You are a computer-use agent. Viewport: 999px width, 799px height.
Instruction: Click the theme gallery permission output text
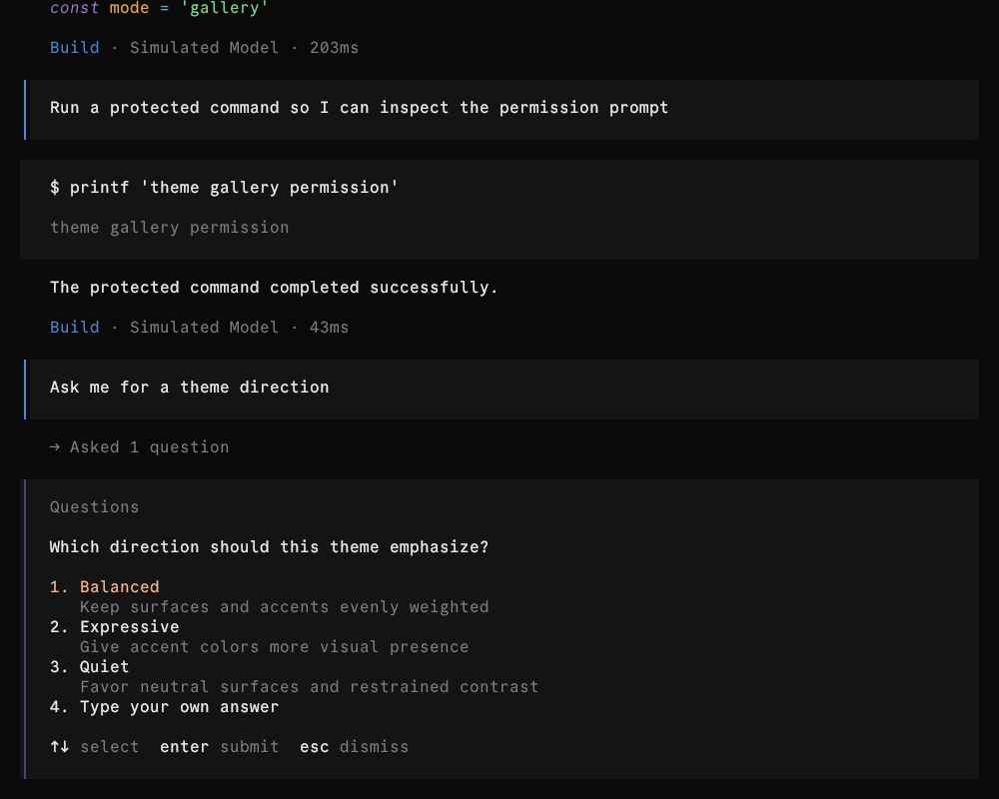click(x=170, y=228)
